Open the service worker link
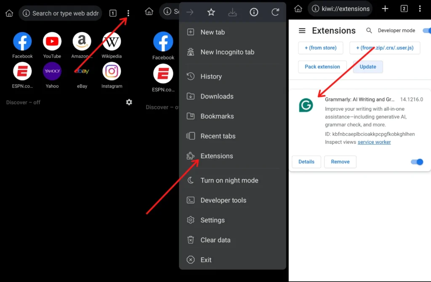This screenshot has width=431, height=282. 374,142
